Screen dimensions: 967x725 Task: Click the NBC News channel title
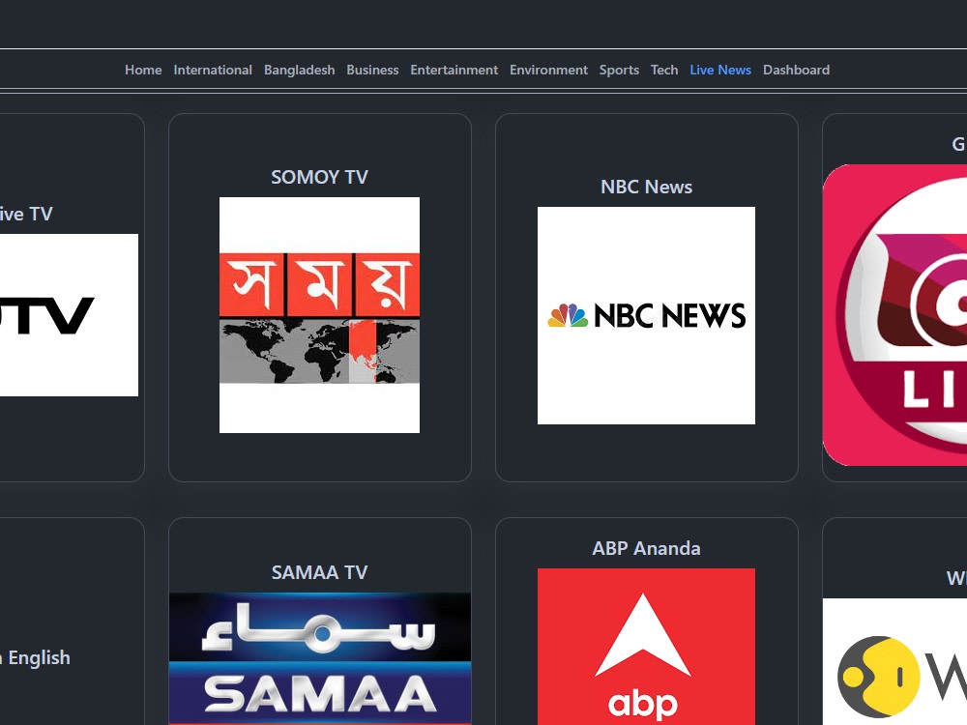pos(646,187)
